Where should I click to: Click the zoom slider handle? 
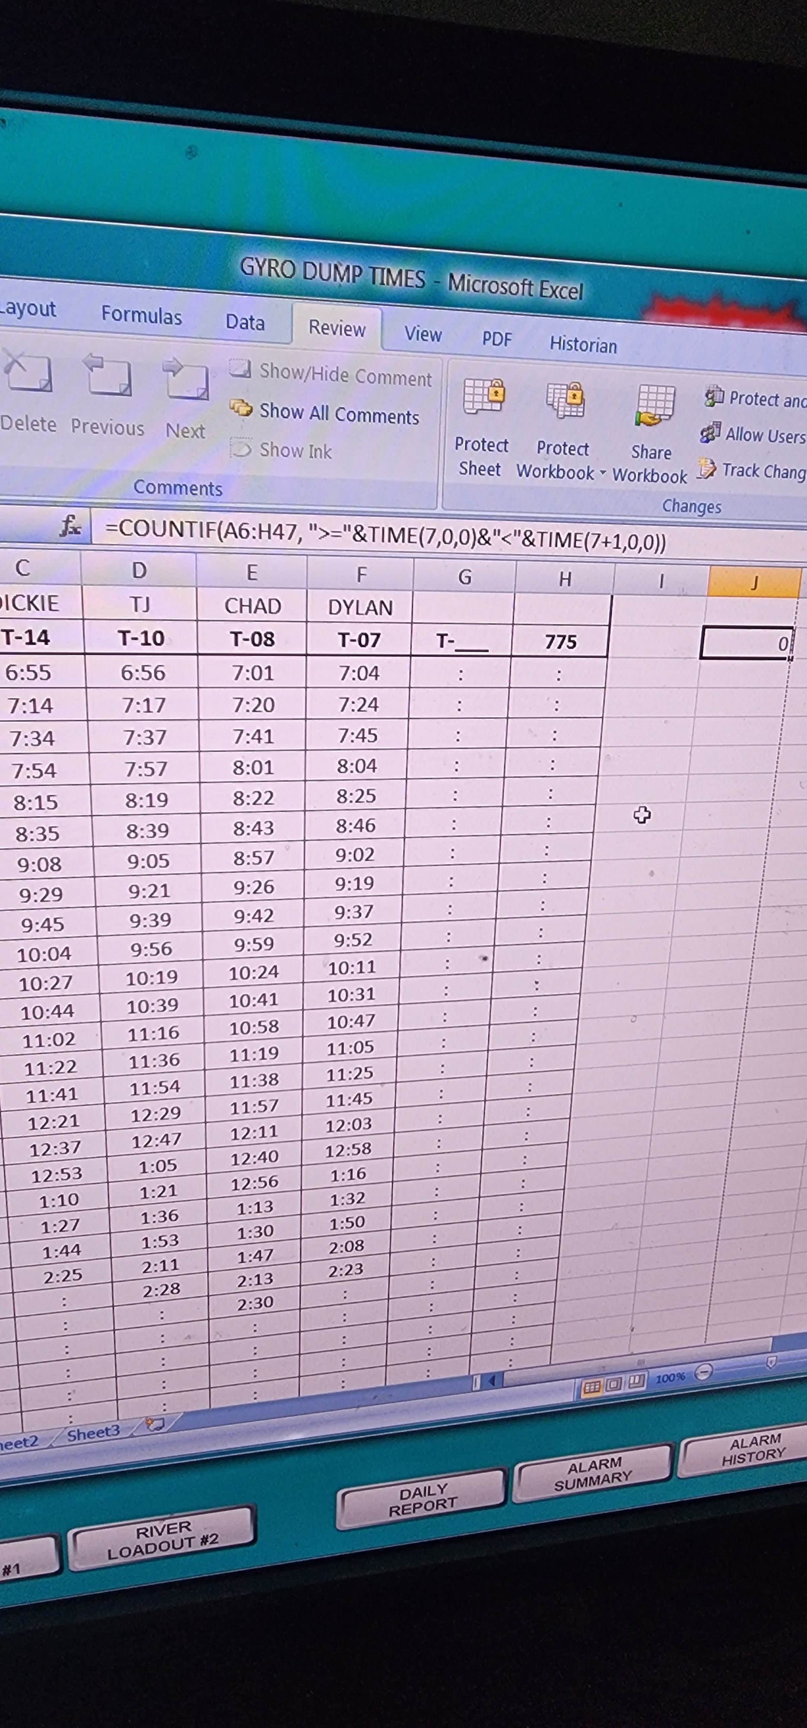[772, 1363]
